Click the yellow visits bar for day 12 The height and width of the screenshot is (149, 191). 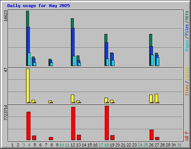click(x=73, y=99)
